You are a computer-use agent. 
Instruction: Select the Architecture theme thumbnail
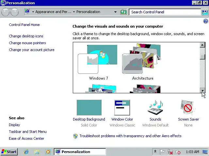click(141, 58)
